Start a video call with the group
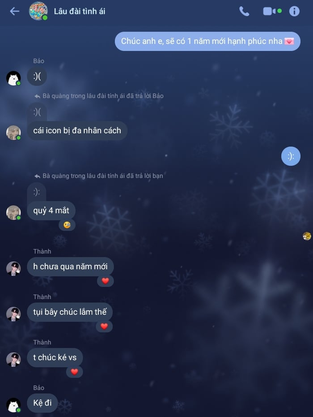 point(272,11)
